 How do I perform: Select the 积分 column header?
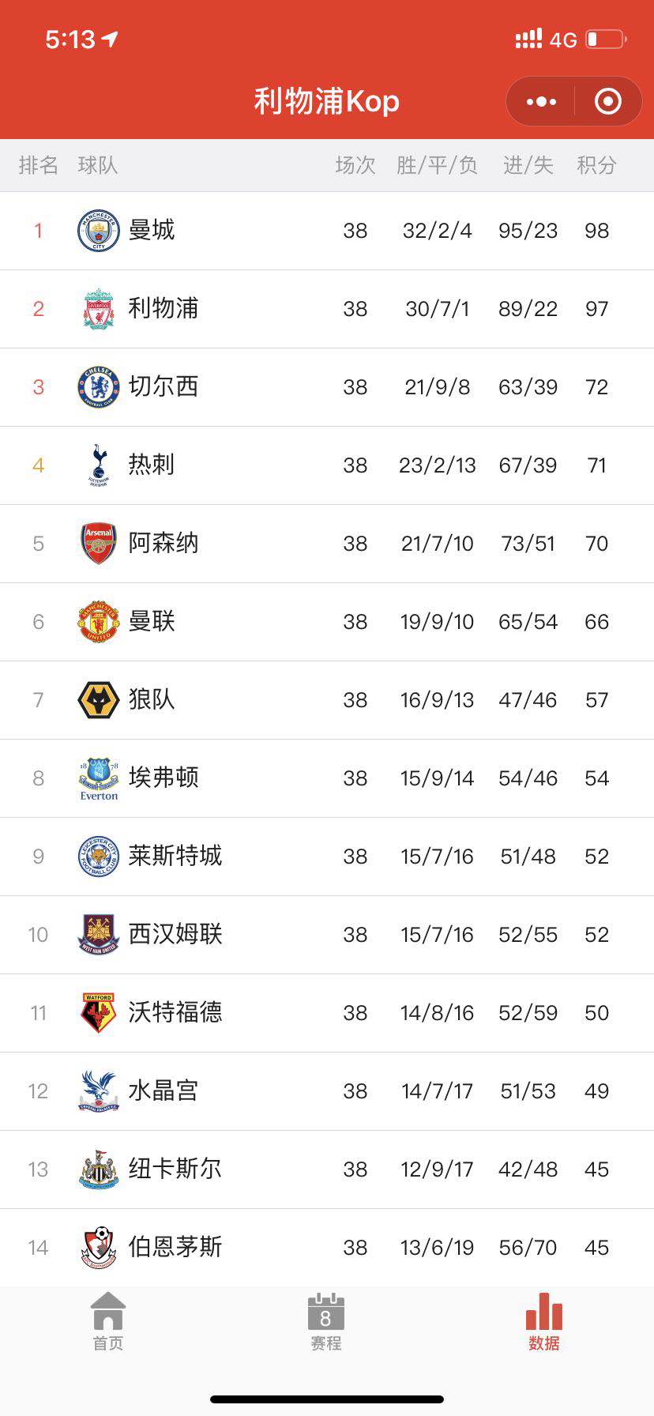[x=596, y=165]
